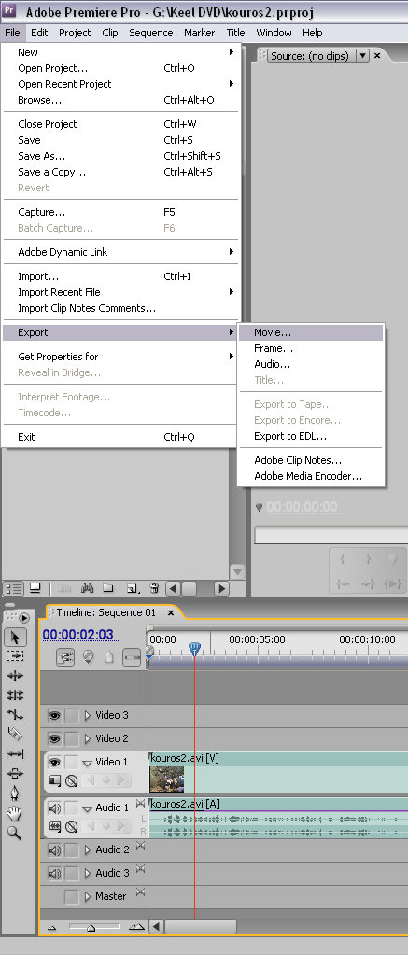Image resolution: width=408 pixels, height=955 pixels.
Task: Choose Frame... from Export submenu
Action: [x=311, y=348]
